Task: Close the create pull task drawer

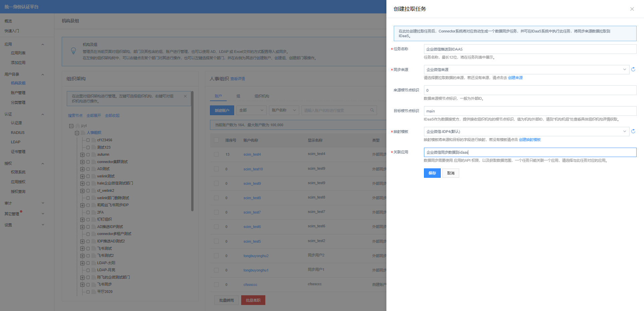Action: 632,9
